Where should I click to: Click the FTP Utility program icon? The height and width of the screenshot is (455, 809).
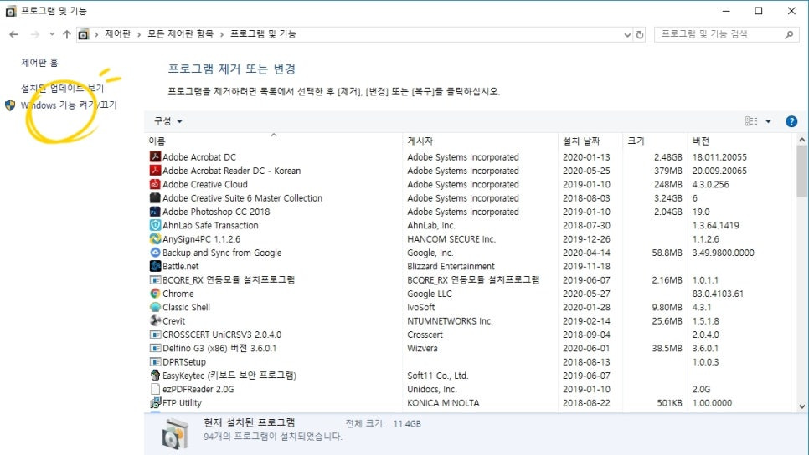155,402
